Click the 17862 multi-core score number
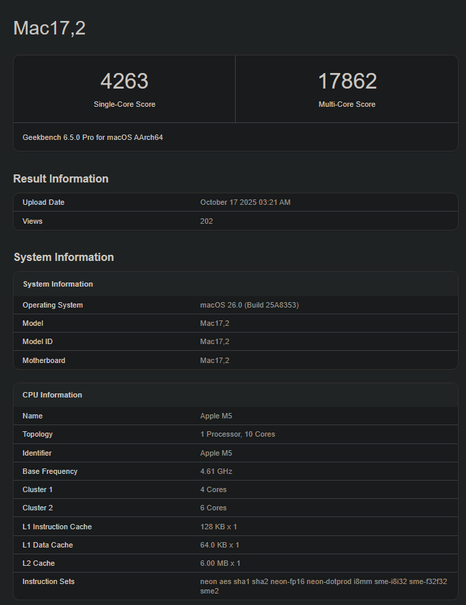 347,81
